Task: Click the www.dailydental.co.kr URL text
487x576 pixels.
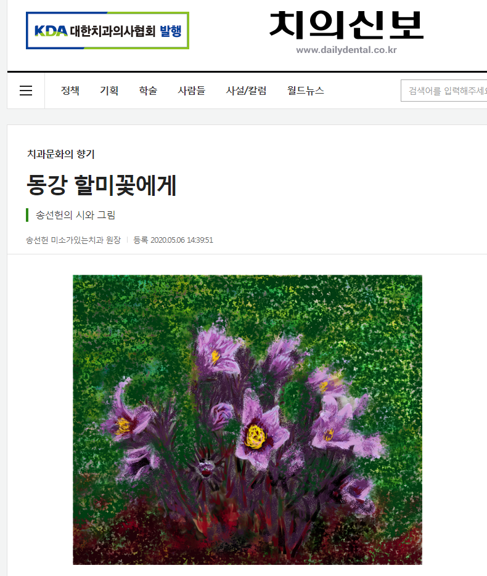Action: [x=346, y=50]
